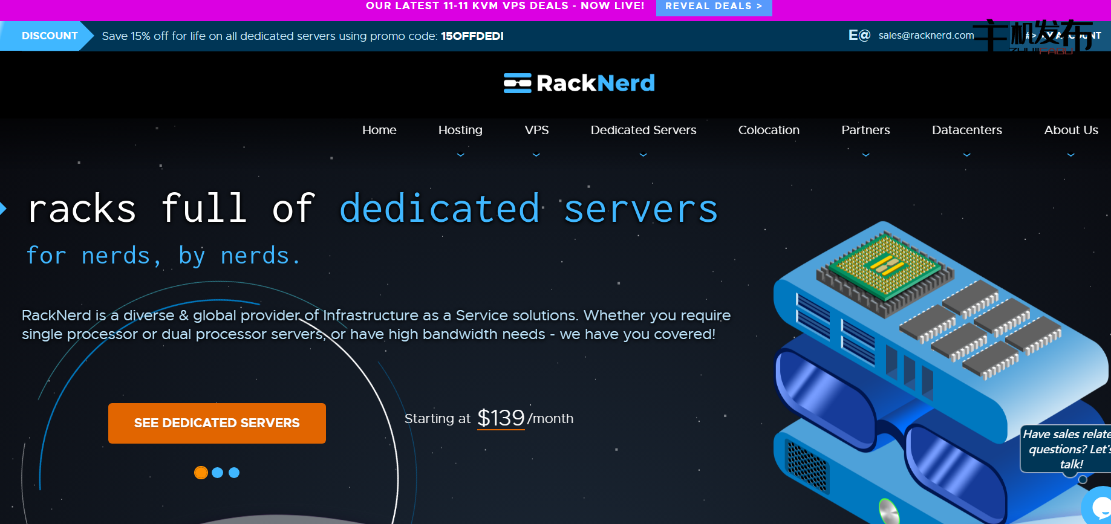Open the Home menu item

point(379,130)
